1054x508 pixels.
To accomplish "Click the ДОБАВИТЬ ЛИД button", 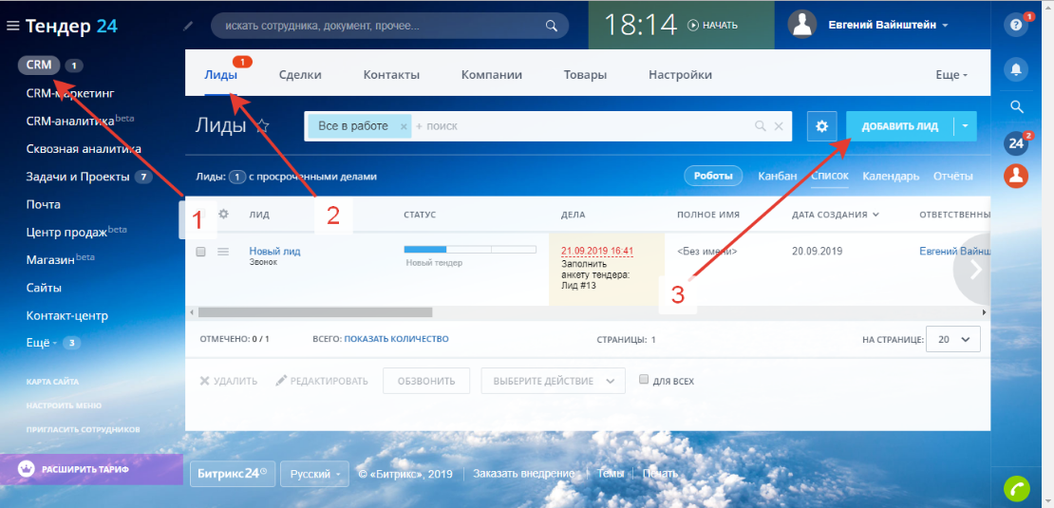I will [x=899, y=125].
